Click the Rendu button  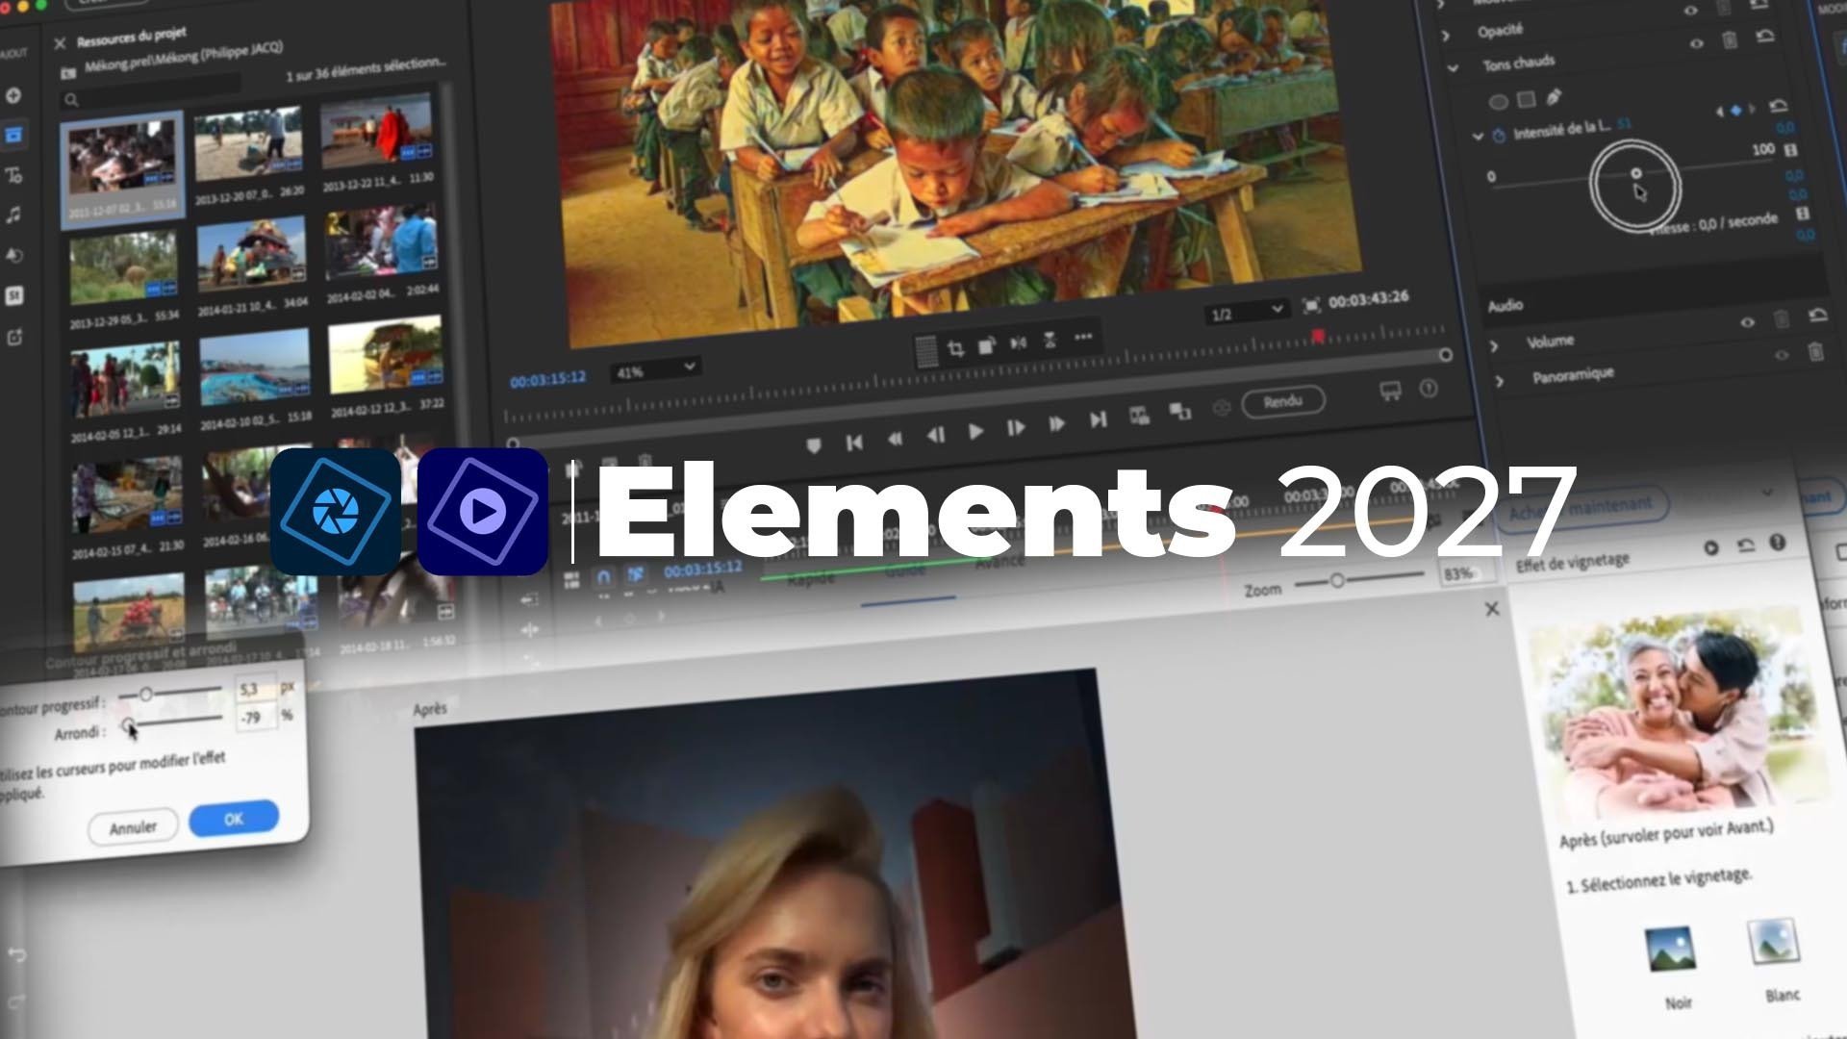click(x=1282, y=401)
